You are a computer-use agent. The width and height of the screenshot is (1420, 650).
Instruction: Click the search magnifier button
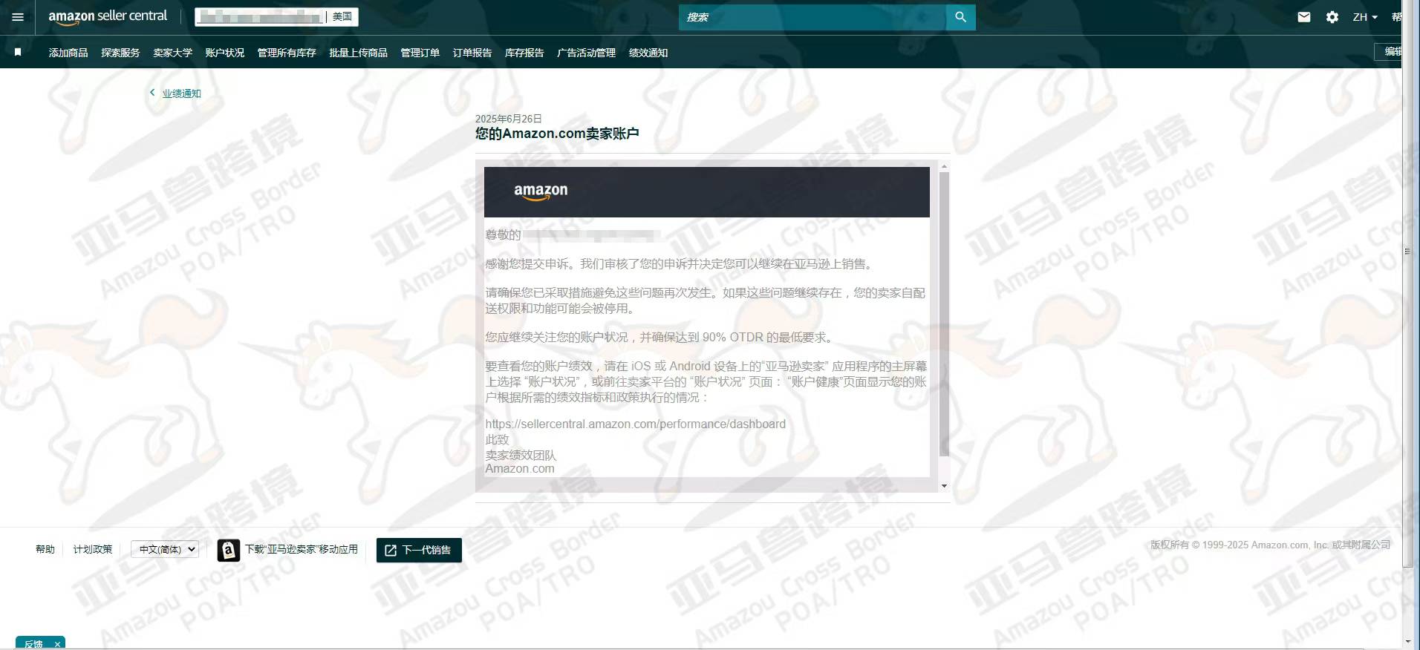pos(960,17)
